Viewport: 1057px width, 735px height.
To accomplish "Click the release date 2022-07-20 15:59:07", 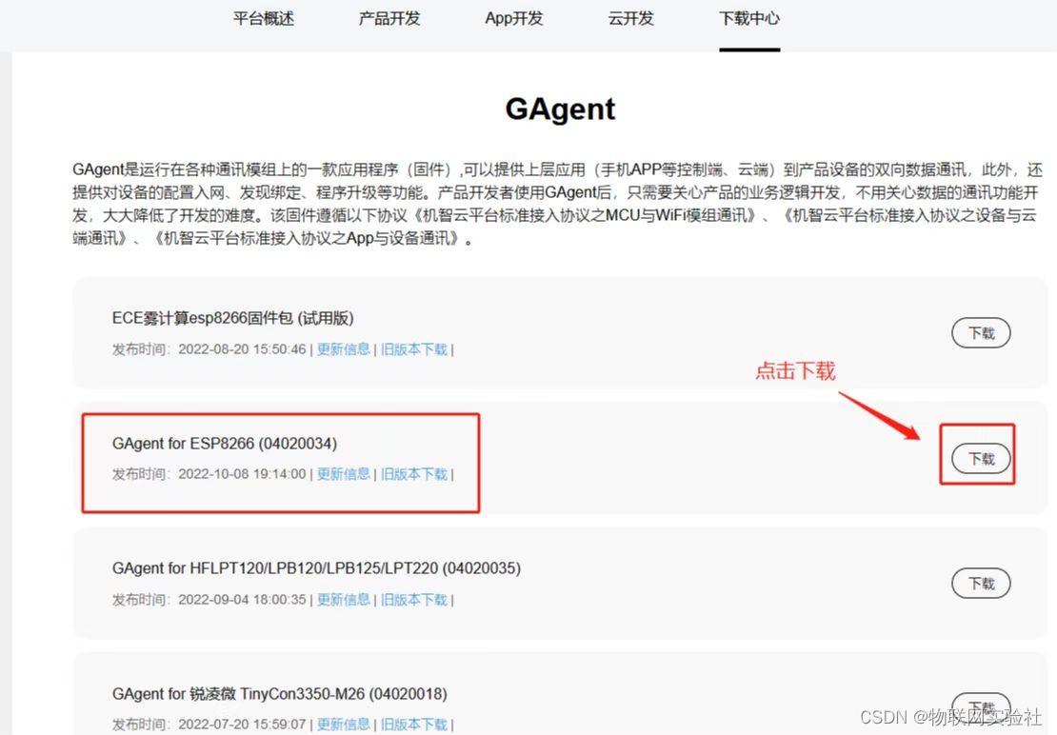I will 242,725.
